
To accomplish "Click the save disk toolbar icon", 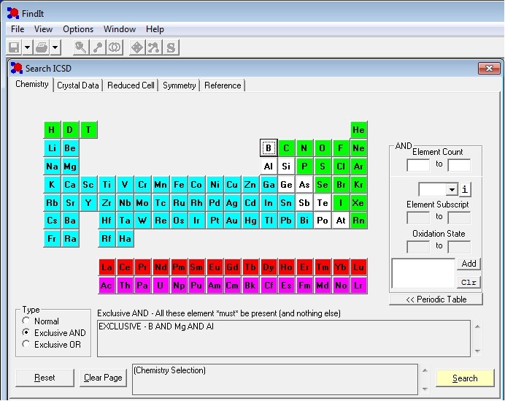I will coord(14,47).
